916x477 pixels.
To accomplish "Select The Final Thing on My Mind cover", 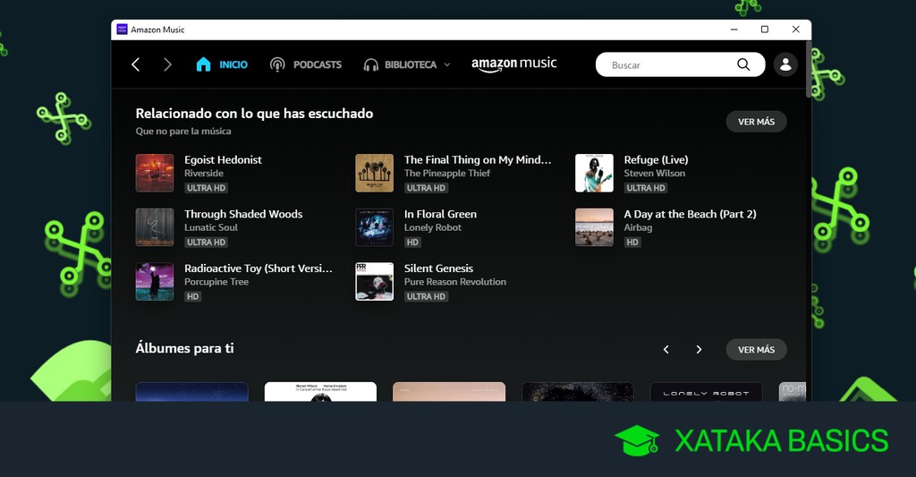I will tap(375, 173).
